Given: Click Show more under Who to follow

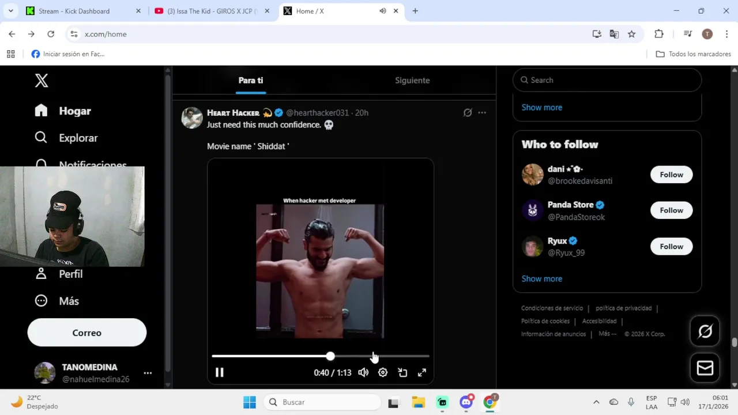Looking at the screenshot, I should pos(542,278).
